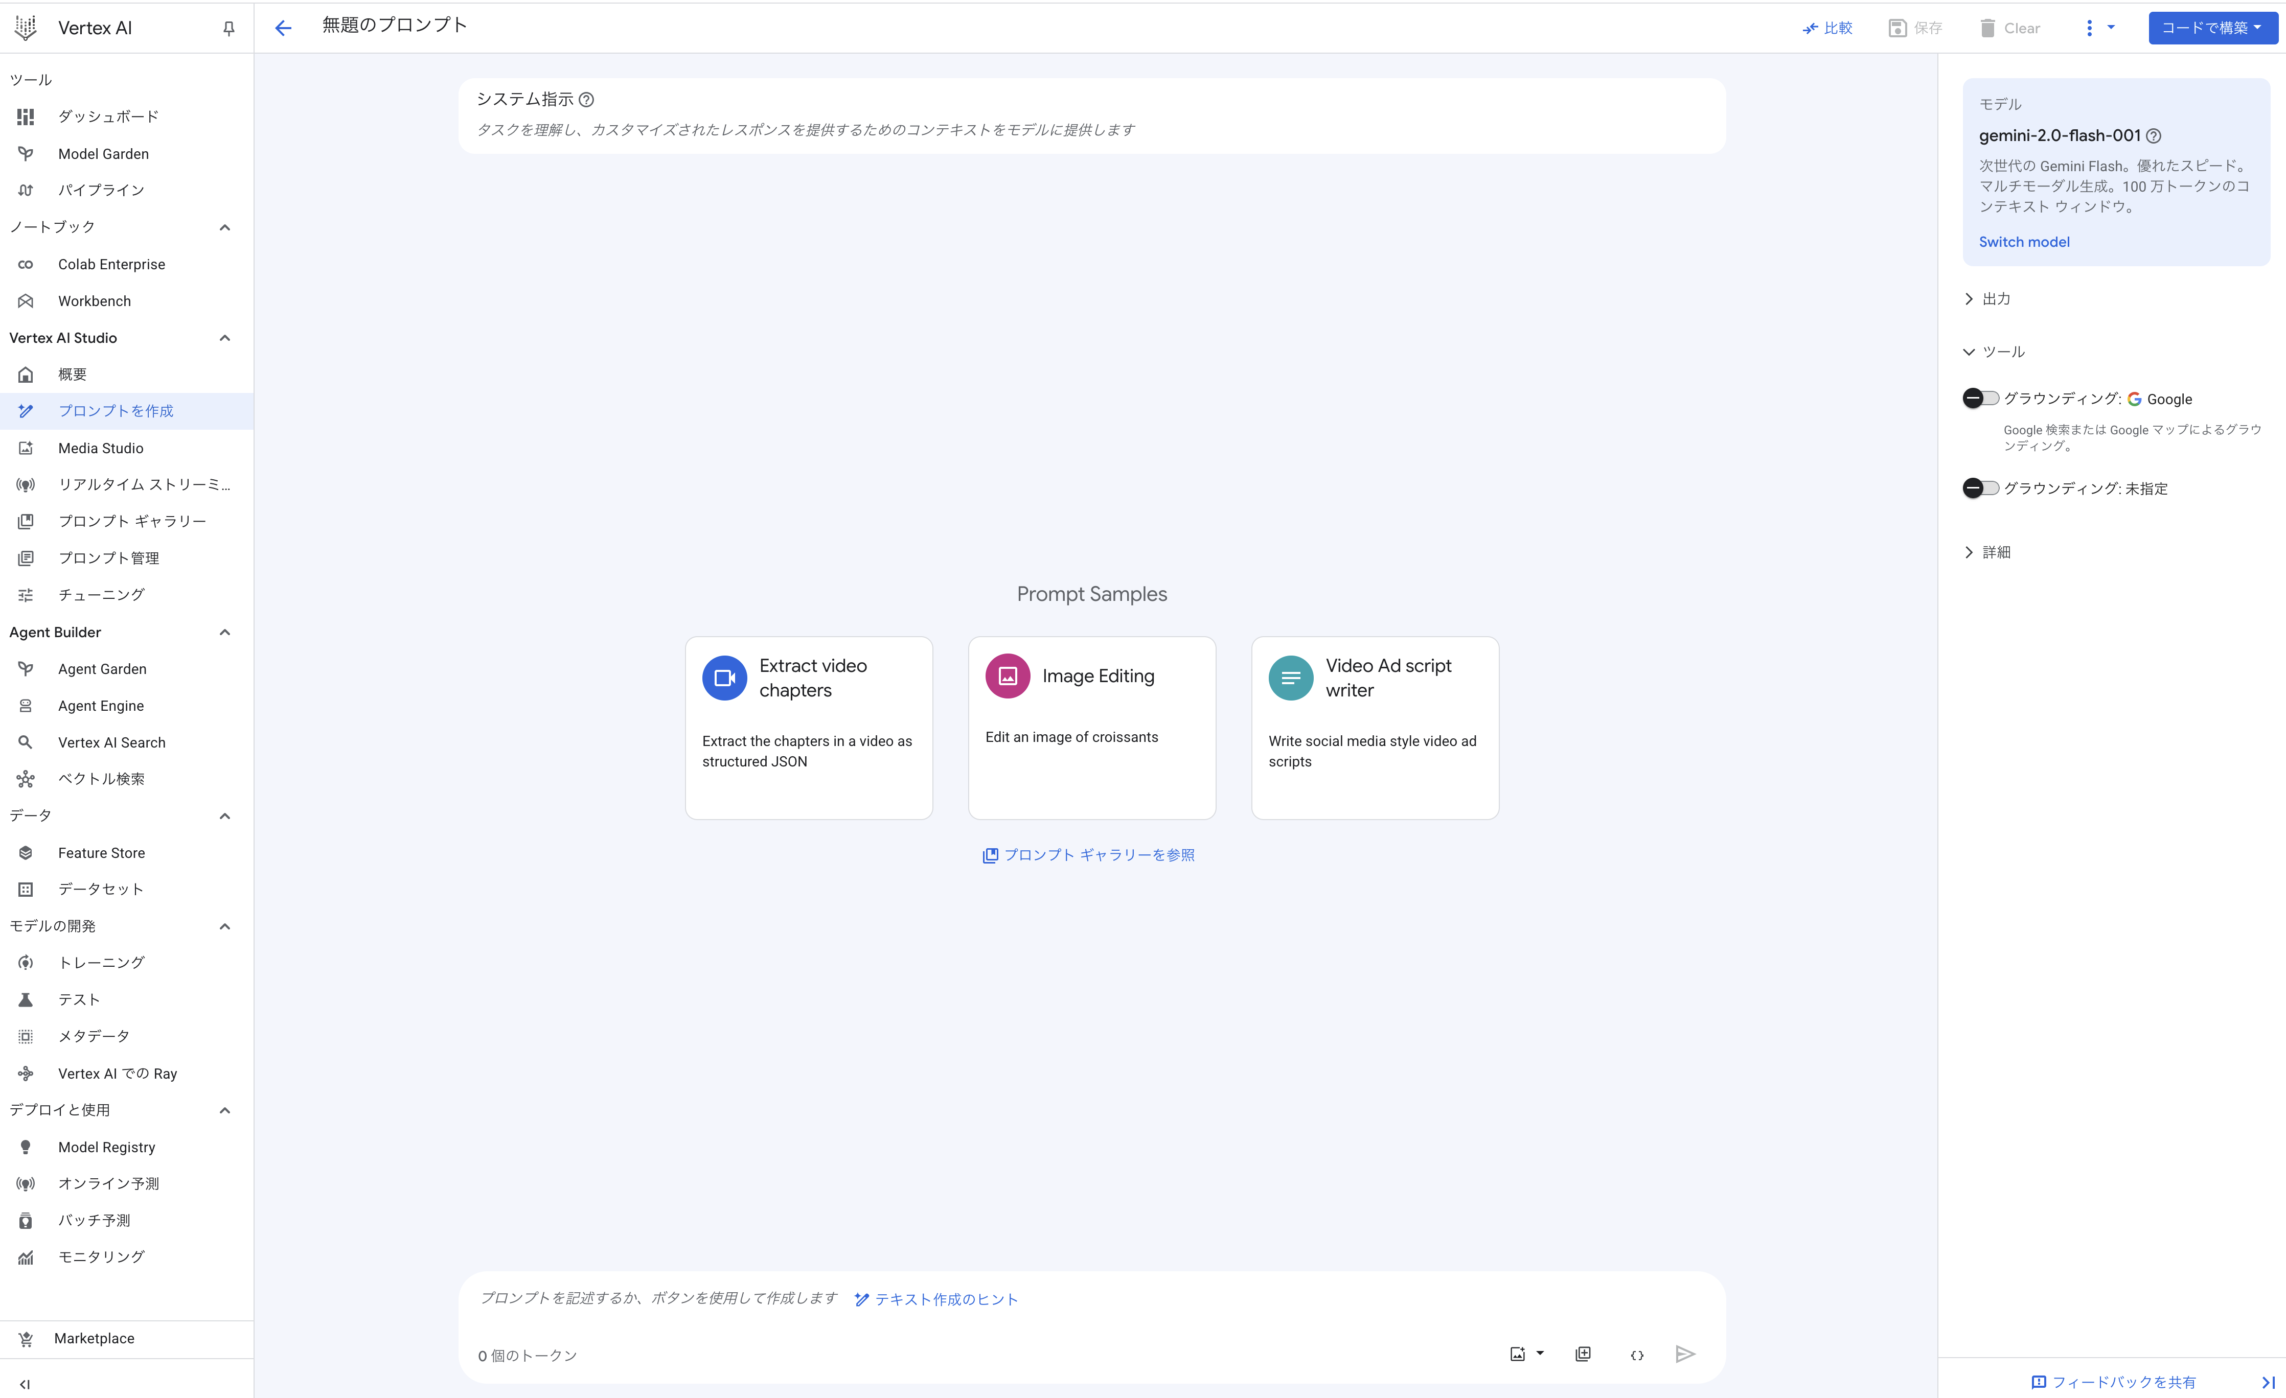Click 比較 button in top bar
Image resolution: width=2286 pixels, height=1398 pixels.
pos(1827,28)
